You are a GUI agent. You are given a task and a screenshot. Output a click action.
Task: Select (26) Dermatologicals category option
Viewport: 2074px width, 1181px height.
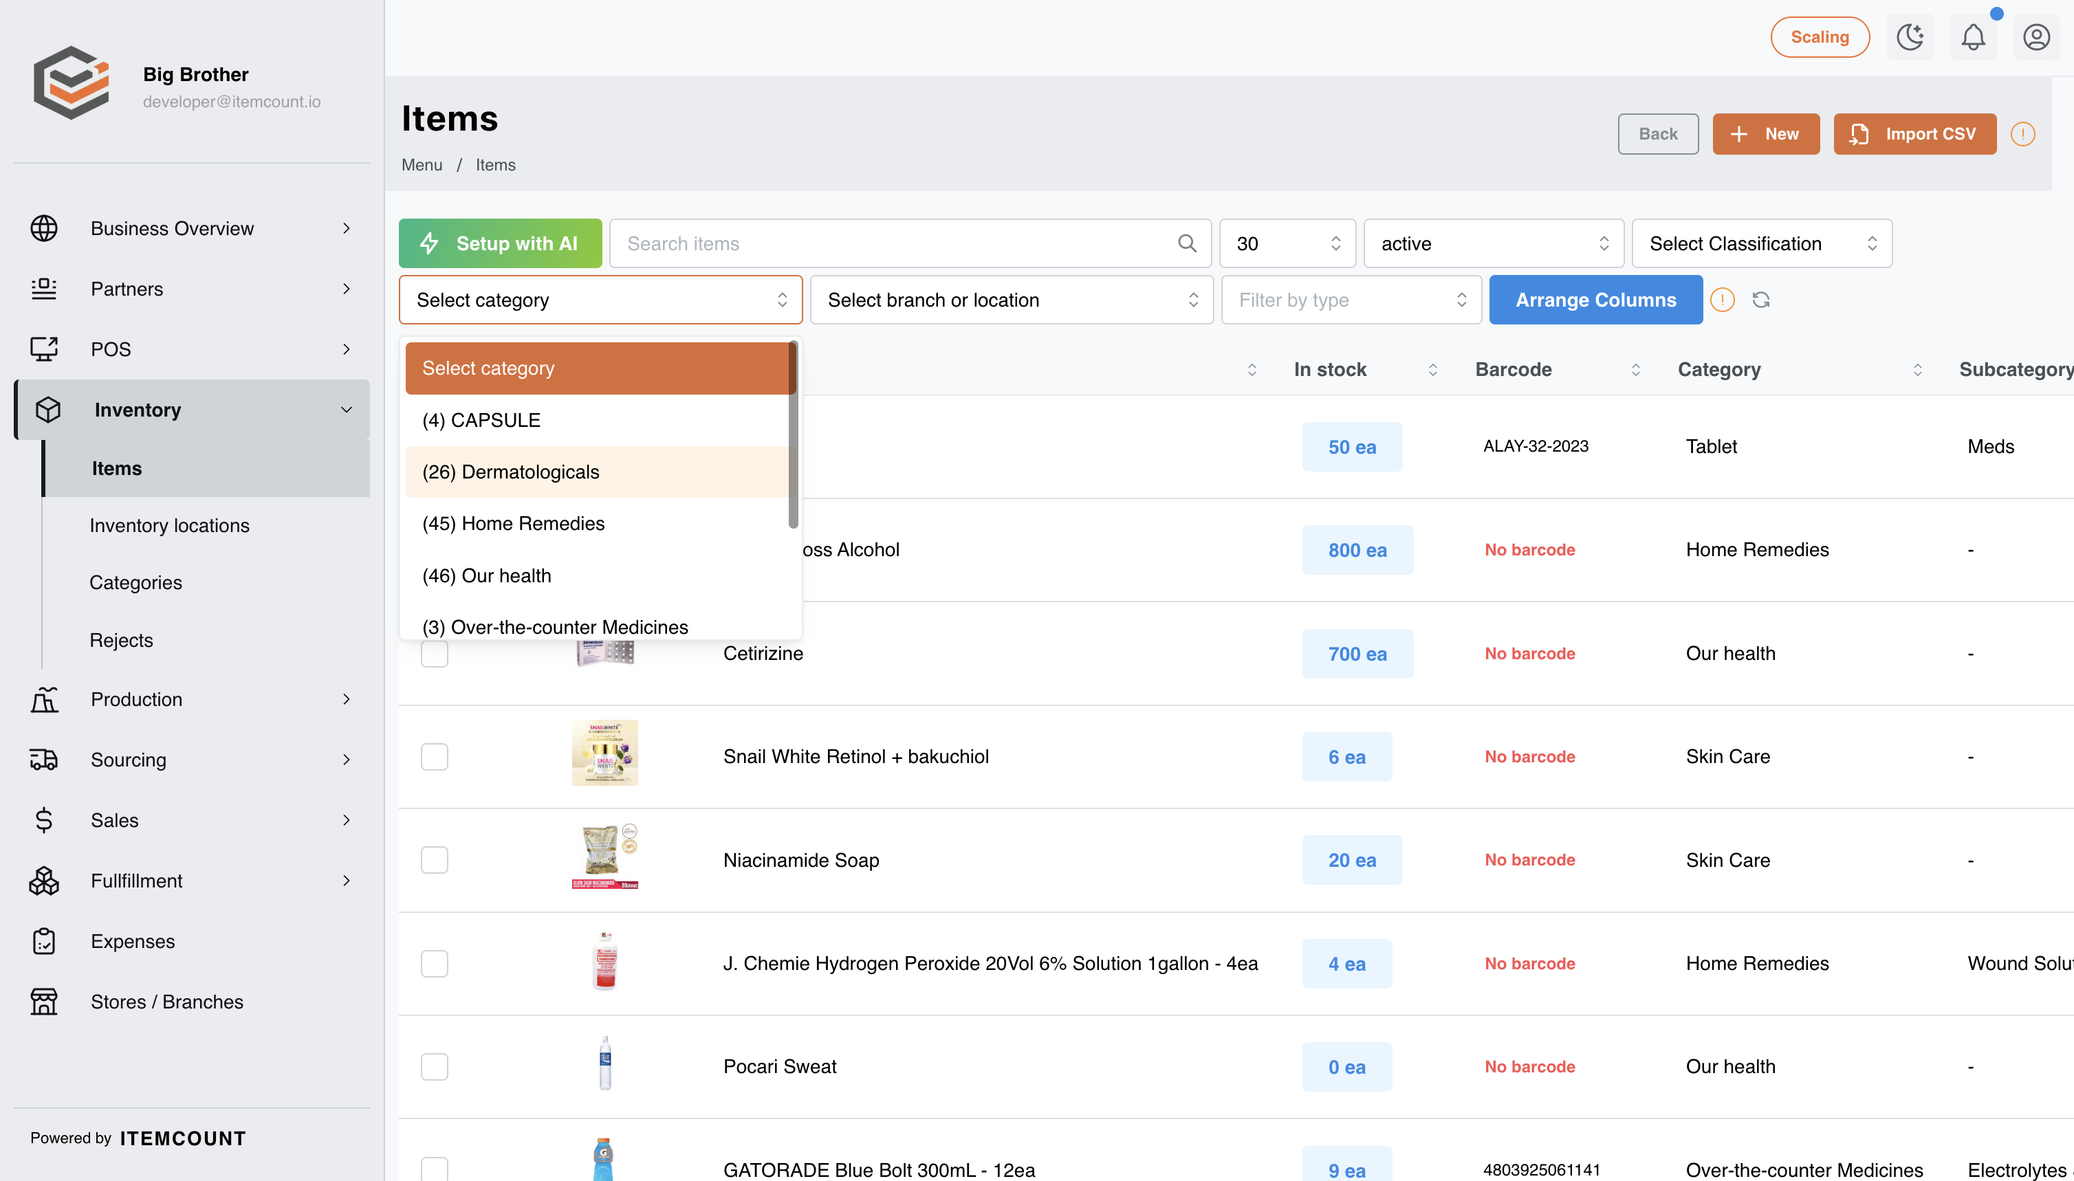pos(597,472)
